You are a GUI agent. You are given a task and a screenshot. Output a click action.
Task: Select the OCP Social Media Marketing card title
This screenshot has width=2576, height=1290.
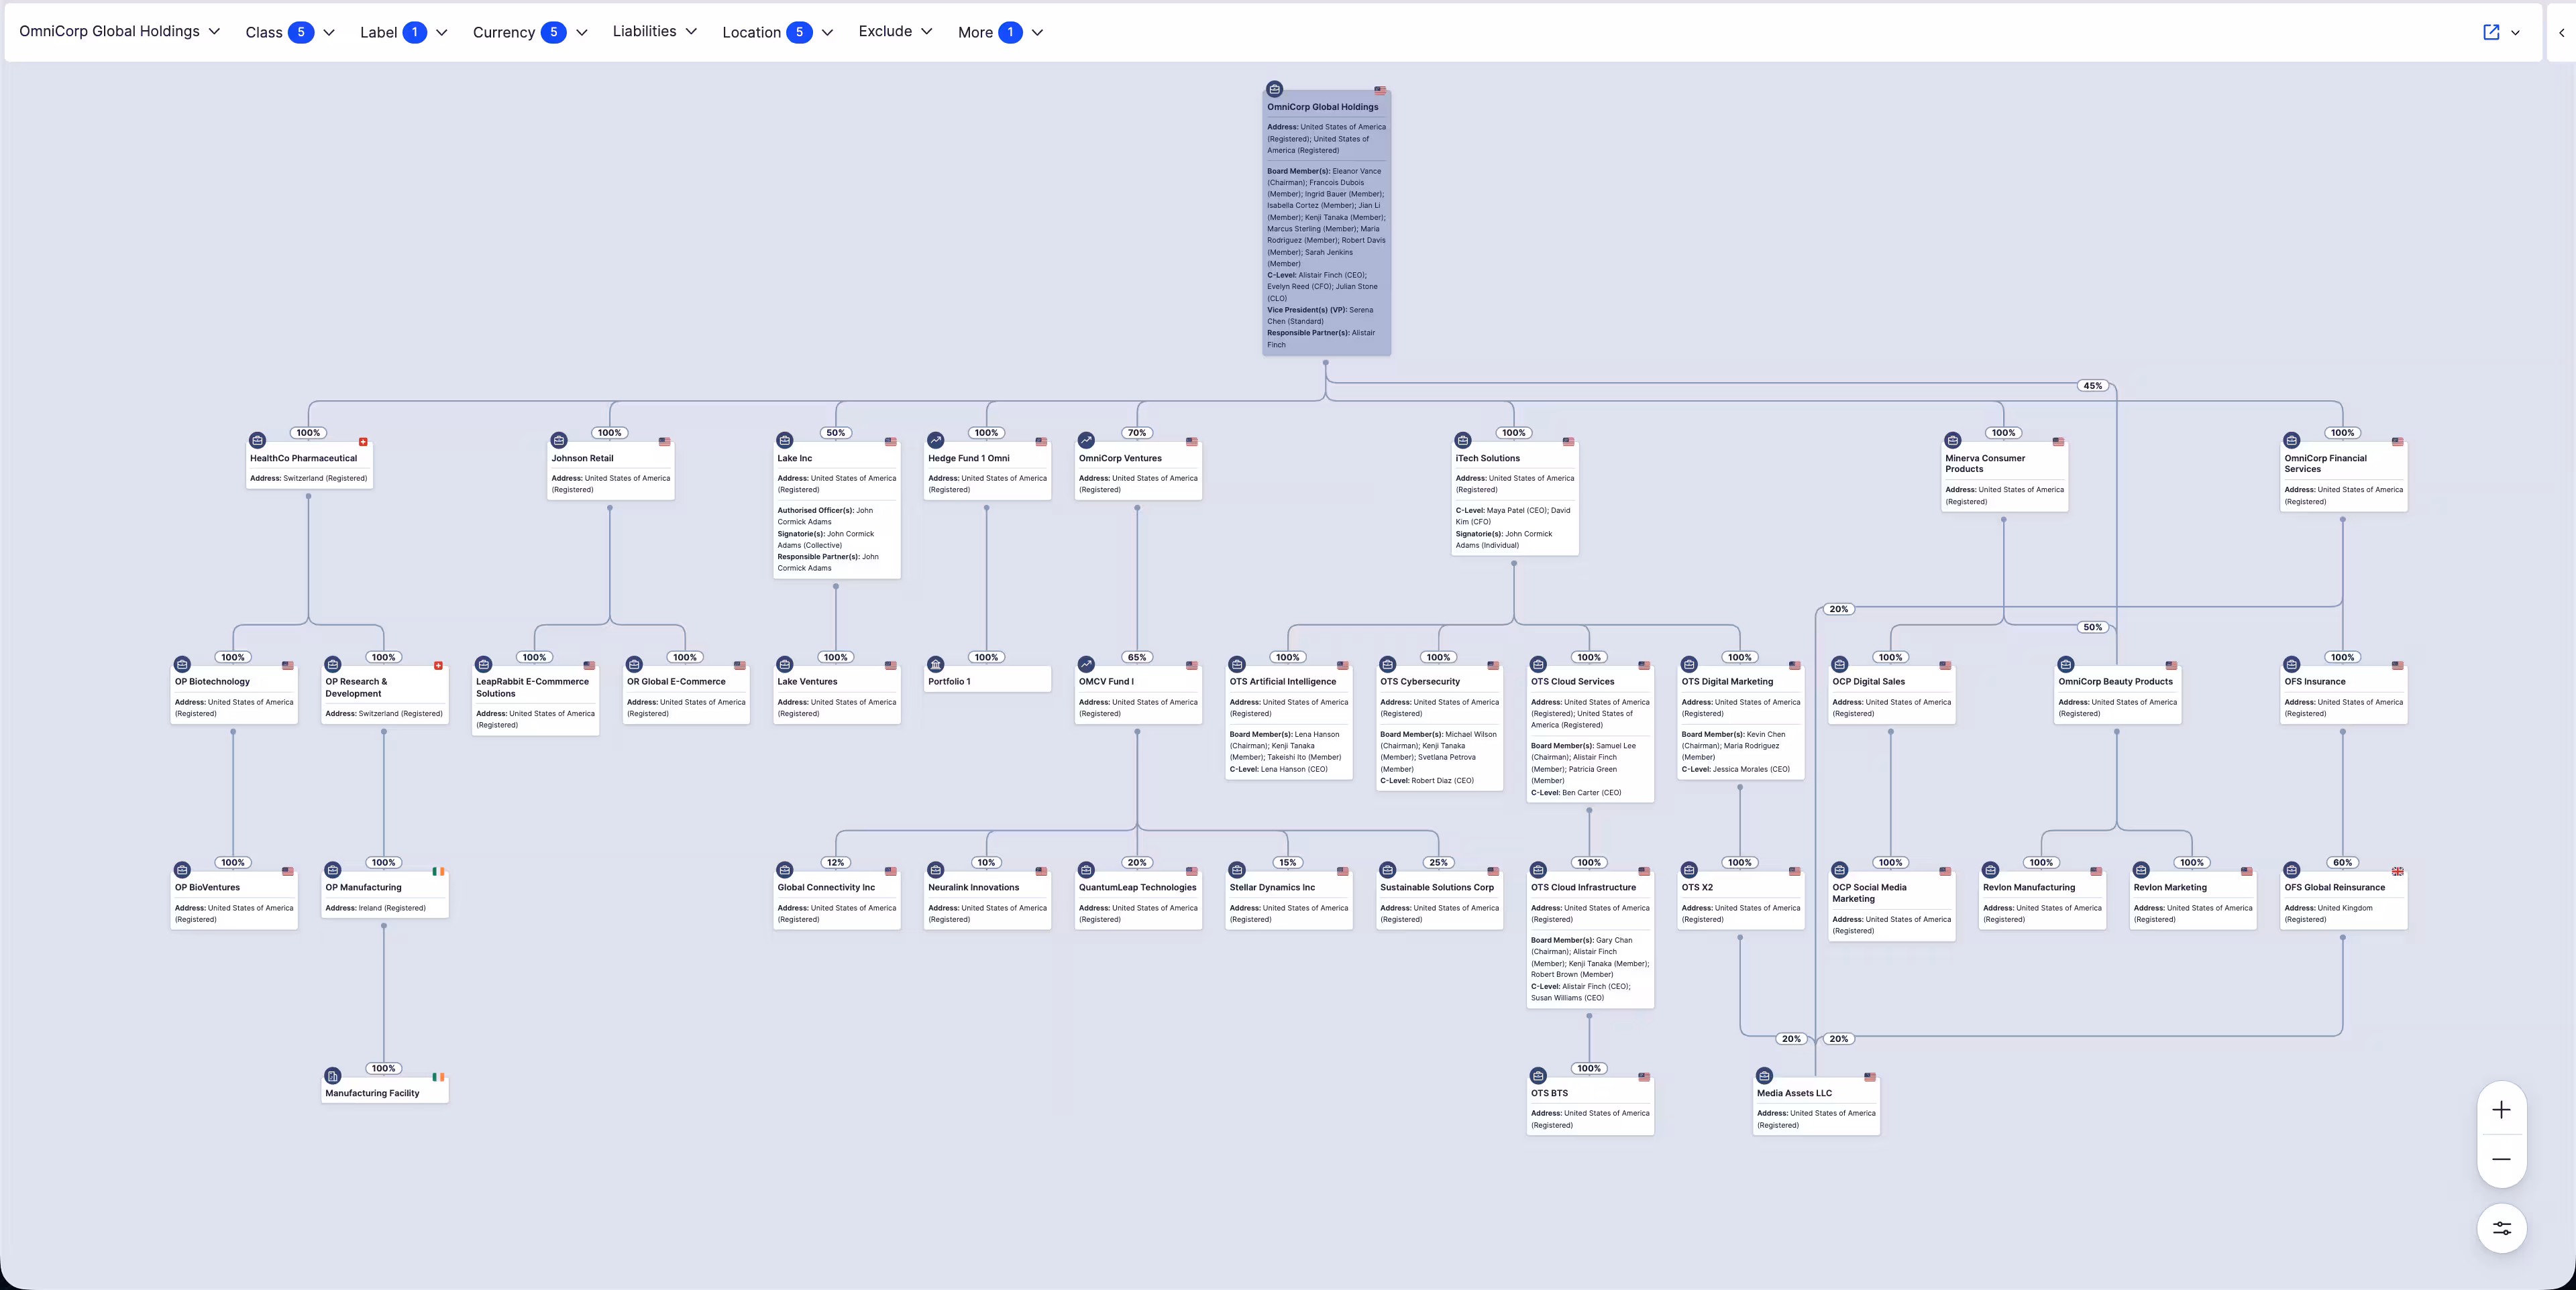[x=1869, y=893]
